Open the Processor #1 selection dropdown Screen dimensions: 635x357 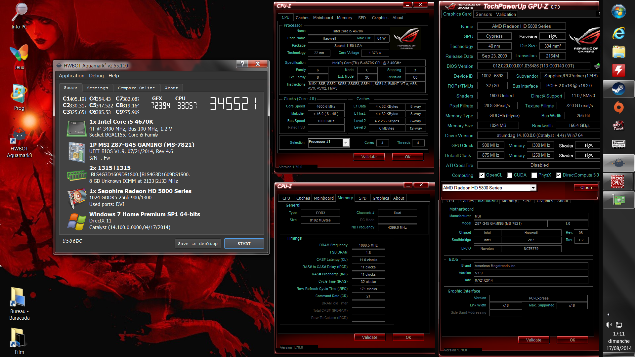point(346,142)
